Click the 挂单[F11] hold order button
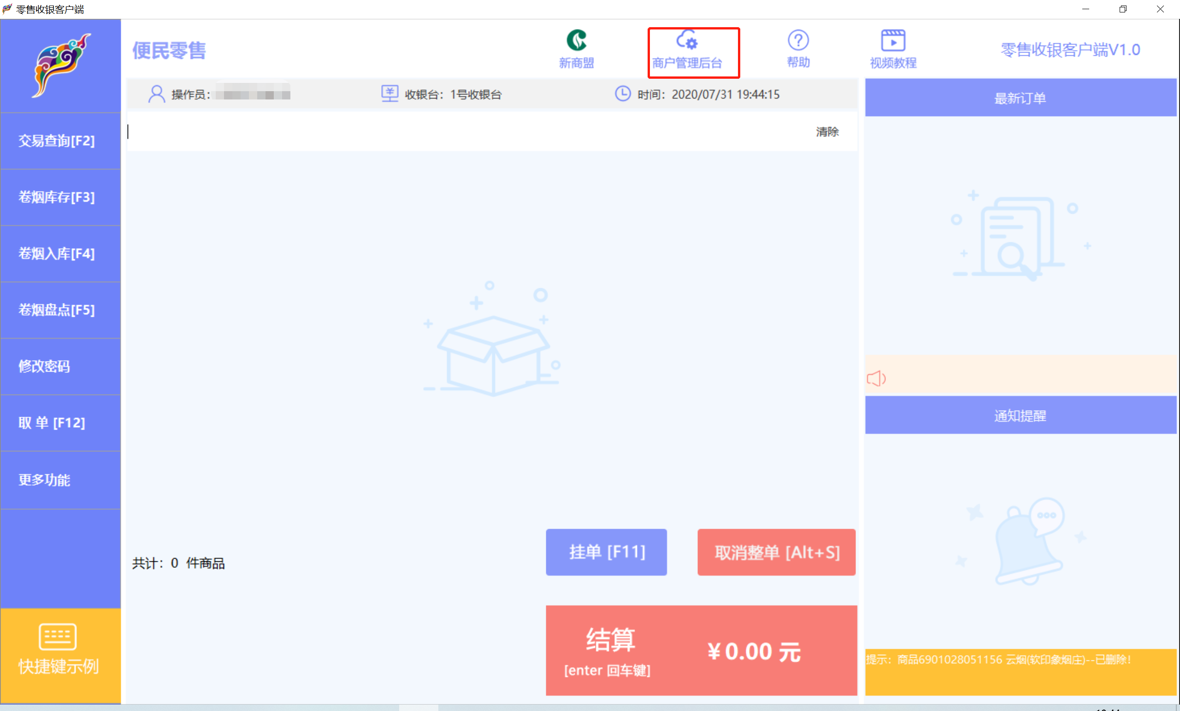 (606, 552)
